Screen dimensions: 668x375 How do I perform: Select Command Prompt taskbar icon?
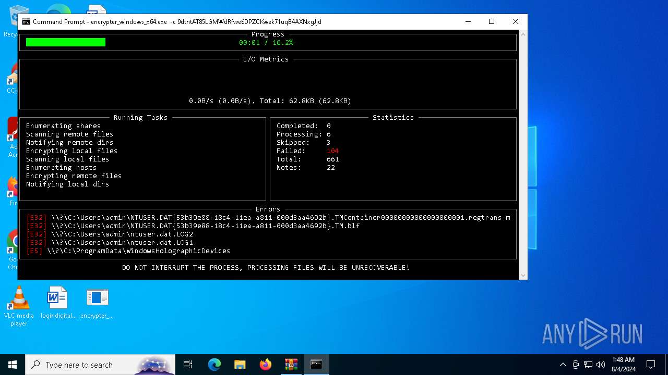(x=316, y=365)
